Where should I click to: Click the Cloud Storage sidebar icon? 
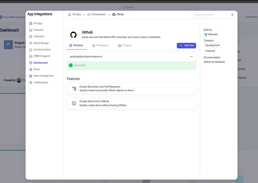click(x=31, y=43)
